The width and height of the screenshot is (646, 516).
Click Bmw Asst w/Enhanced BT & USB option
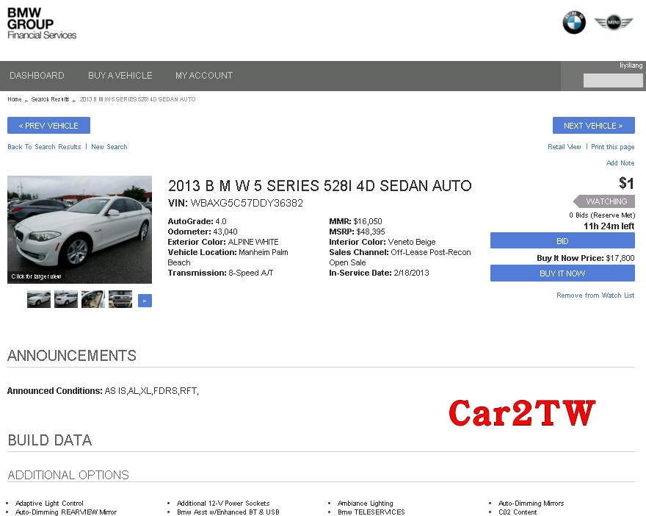(228, 512)
